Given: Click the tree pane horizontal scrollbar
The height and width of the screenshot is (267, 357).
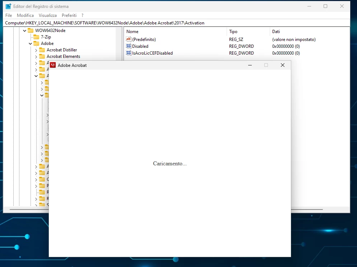Looking at the screenshot, I should (29, 209).
